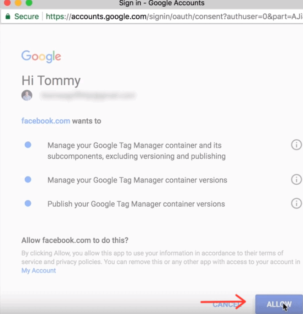Viewport: 303px width, 314px height.
Task: Show info for Manage container versions permission
Action: tap(296, 180)
